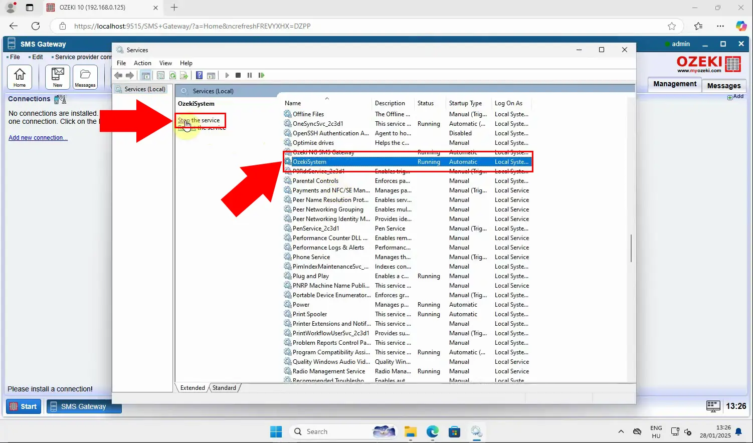The height and width of the screenshot is (443, 753).
Task: Sort by the Log On As column header
Action: [508, 103]
